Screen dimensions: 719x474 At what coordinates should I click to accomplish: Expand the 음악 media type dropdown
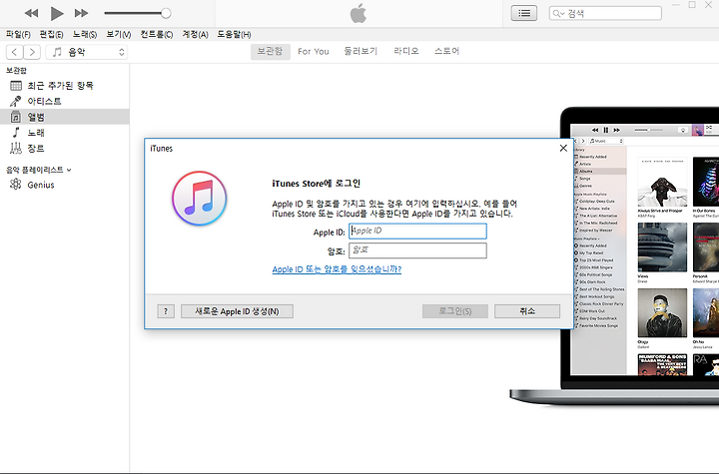(87, 52)
